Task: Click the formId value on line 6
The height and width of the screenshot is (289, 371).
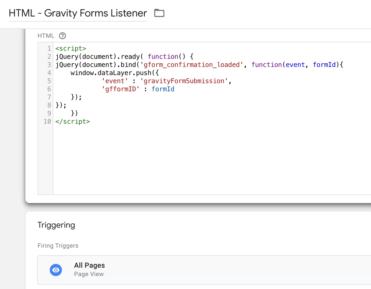Action: tap(163, 89)
